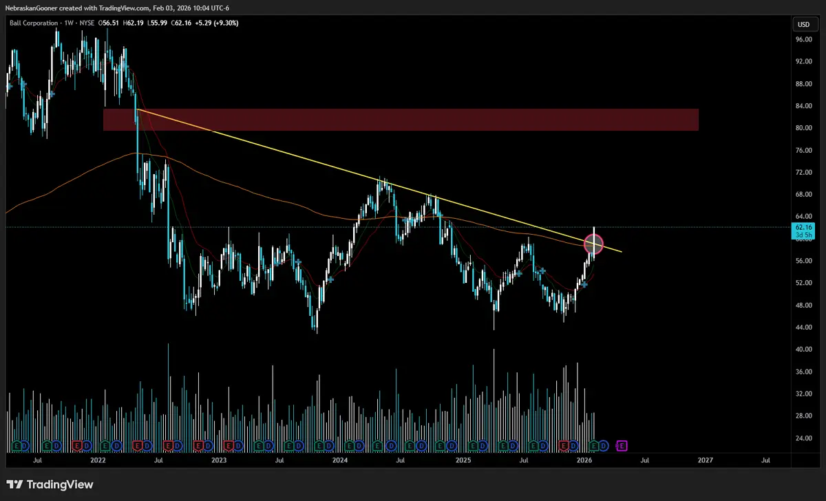Viewport: 826px width, 501px height.
Task: Click the 84.00 price axis label
Action: click(804, 105)
